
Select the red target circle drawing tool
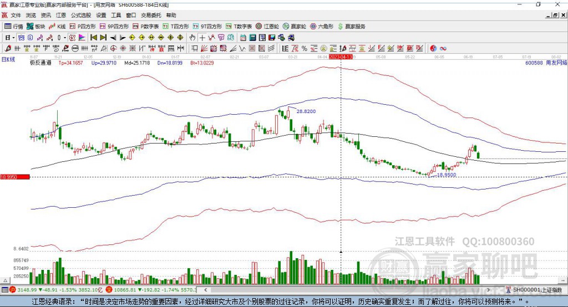[x=113, y=49]
